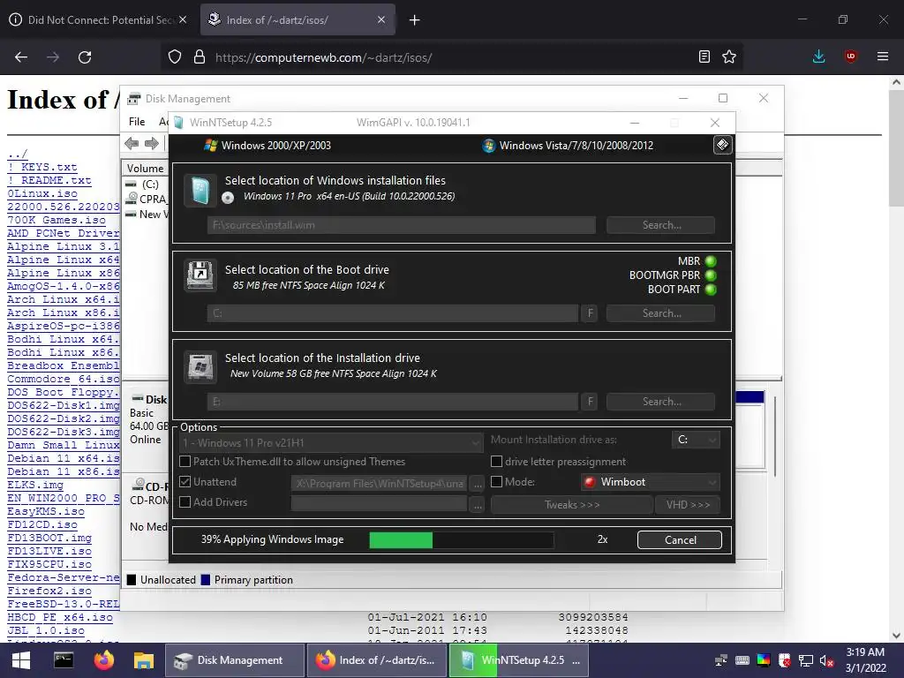Go back in Firefox
The image size is (904, 678).
coord(21,57)
